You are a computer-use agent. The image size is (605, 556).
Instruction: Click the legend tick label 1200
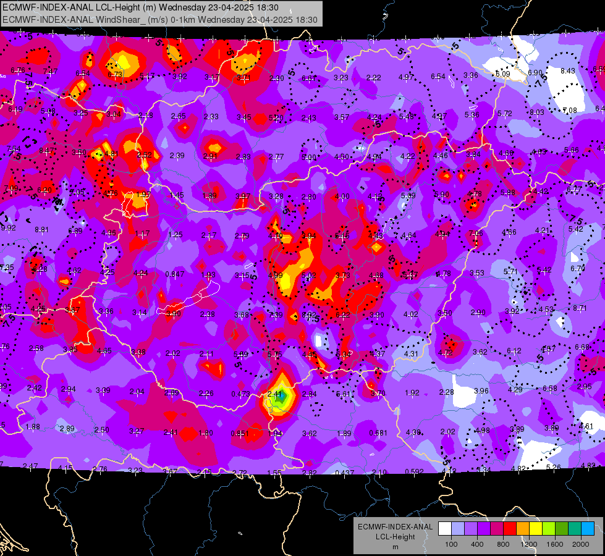528,544
